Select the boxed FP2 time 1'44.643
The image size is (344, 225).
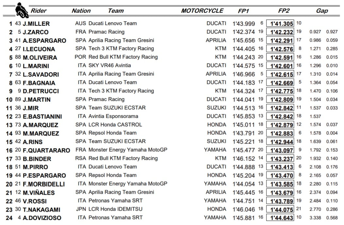(x=280, y=218)
